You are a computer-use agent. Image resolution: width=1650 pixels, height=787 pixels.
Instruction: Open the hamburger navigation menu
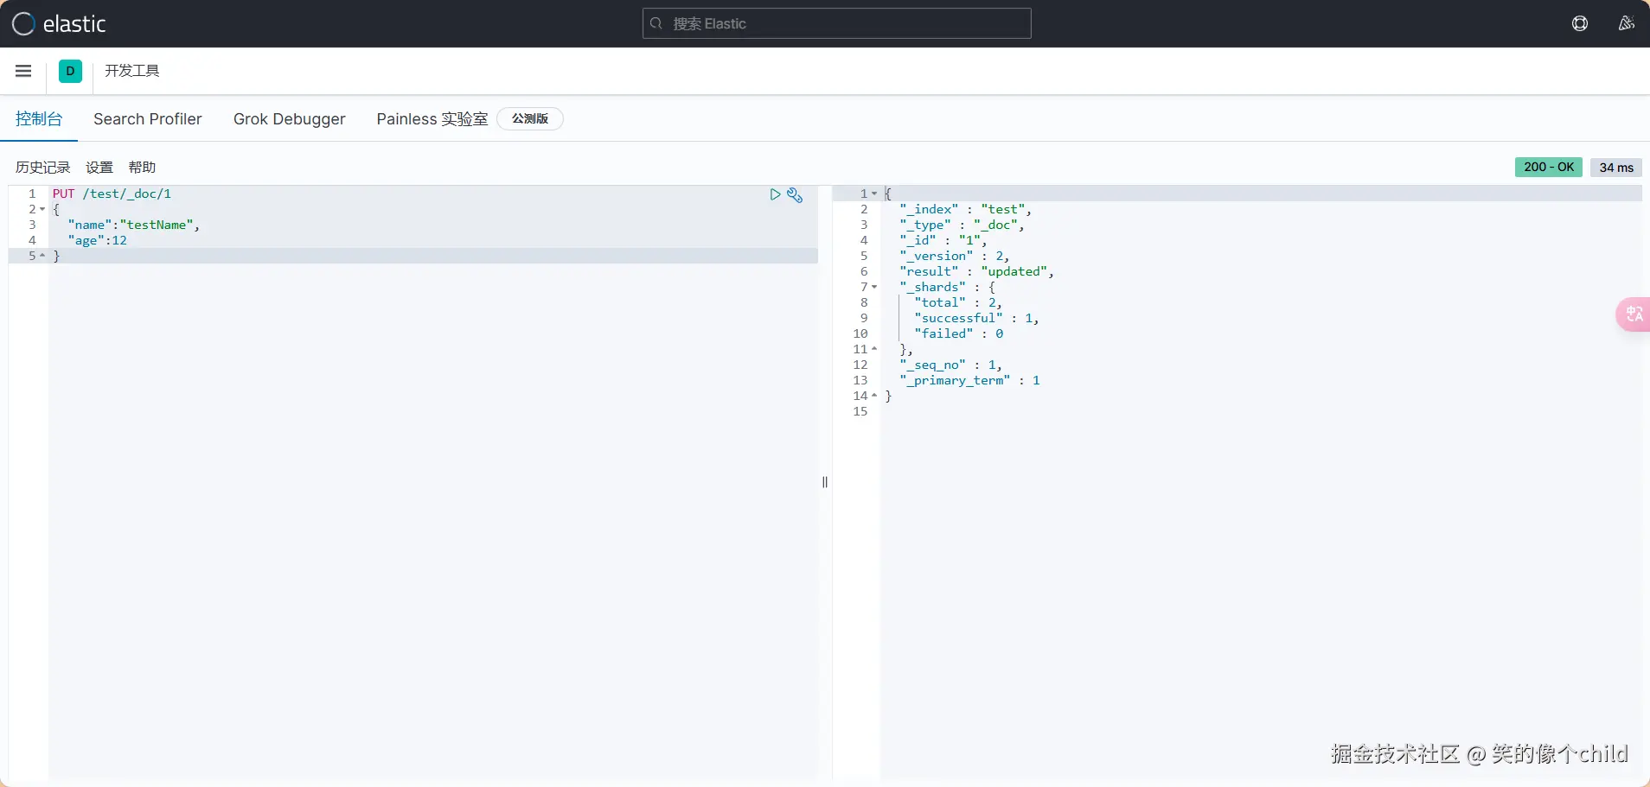[x=23, y=71]
